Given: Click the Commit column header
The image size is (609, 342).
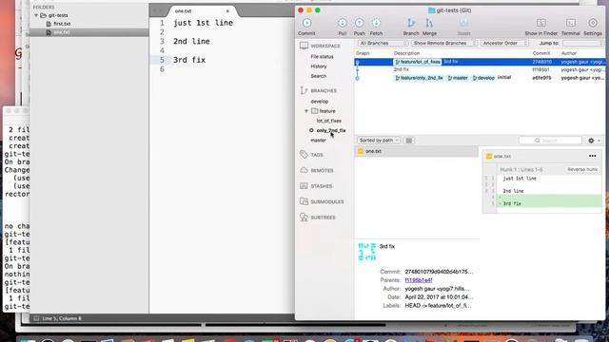Looking at the screenshot, I should [541, 53].
